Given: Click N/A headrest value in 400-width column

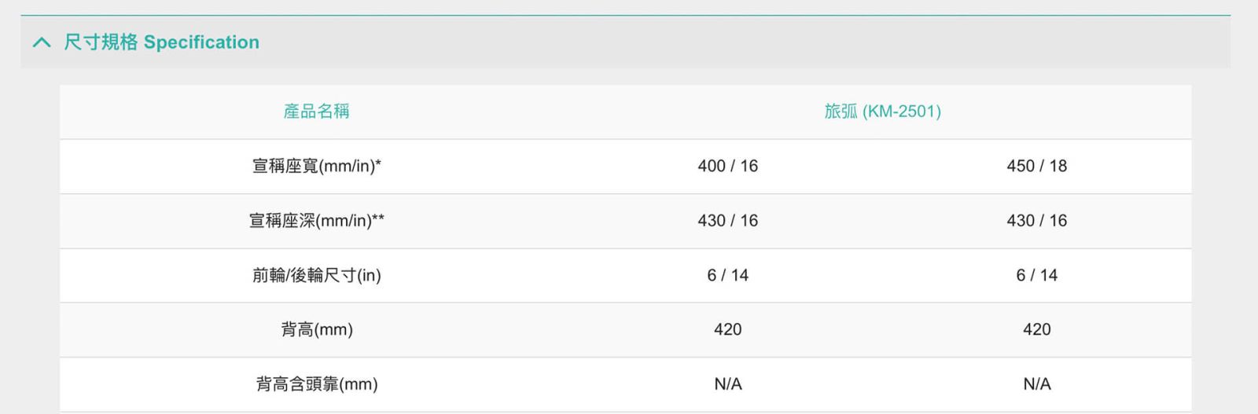Looking at the screenshot, I should pos(727,384).
